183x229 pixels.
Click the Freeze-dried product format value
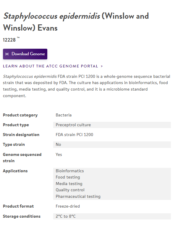(x=68, y=206)
